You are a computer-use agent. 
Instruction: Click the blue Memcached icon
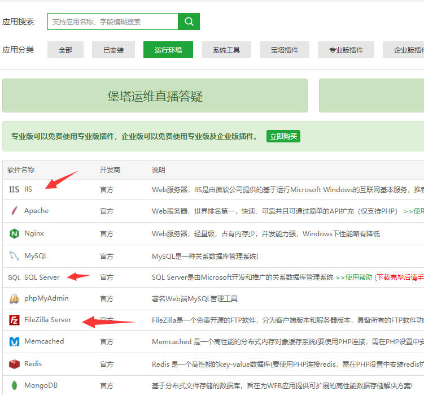pyautogui.click(x=14, y=341)
